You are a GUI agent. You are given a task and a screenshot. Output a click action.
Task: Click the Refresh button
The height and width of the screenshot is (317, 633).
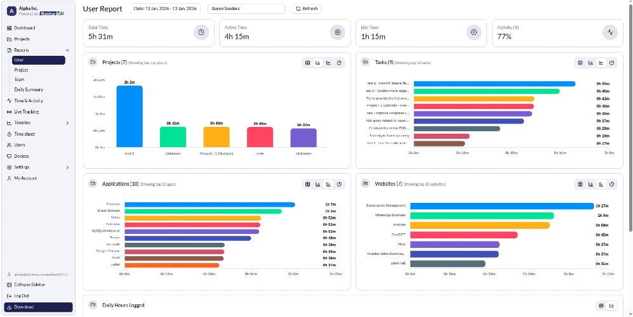[x=307, y=9]
